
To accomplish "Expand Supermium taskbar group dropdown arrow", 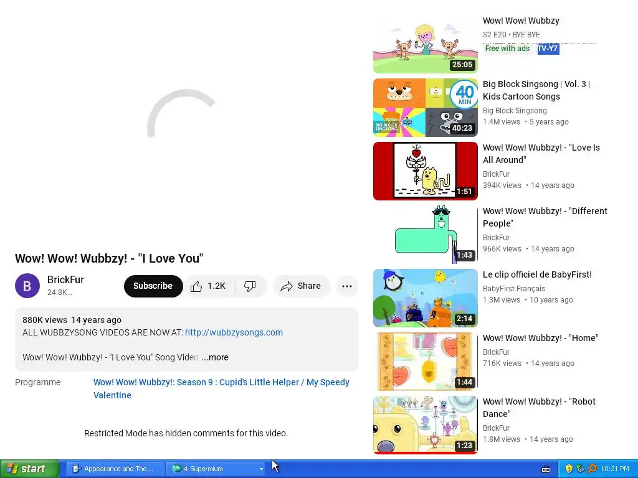I will click(261, 469).
